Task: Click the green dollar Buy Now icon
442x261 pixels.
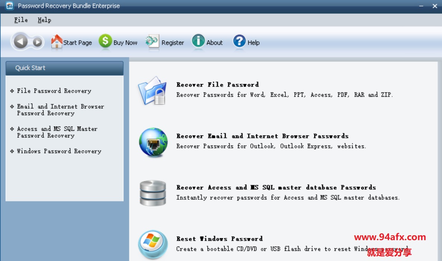Action: 105,41
